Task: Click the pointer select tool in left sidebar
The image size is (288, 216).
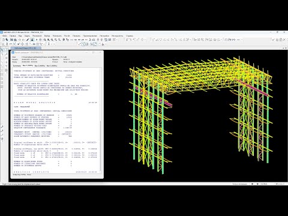Action: click(x=2, y=50)
